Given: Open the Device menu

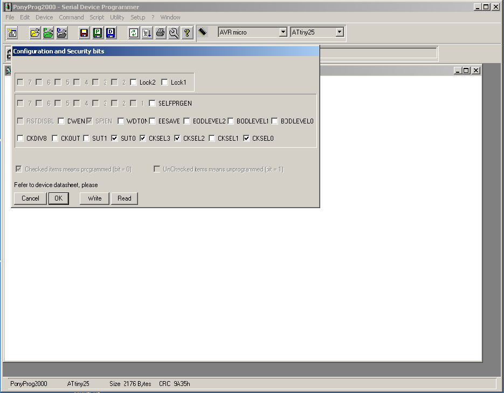Looking at the screenshot, I should (x=44, y=17).
